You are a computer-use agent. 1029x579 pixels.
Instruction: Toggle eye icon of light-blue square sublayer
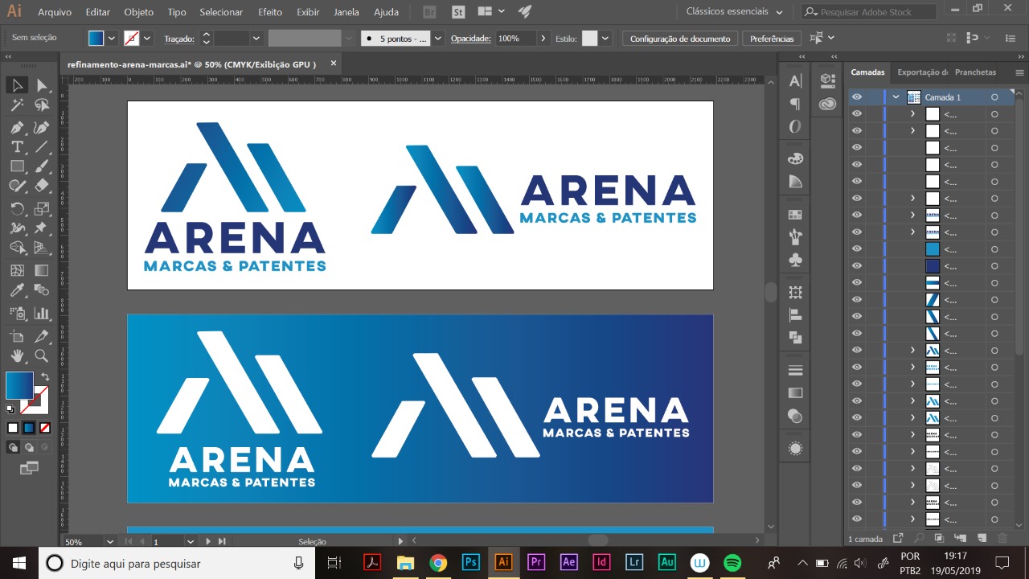coord(857,249)
